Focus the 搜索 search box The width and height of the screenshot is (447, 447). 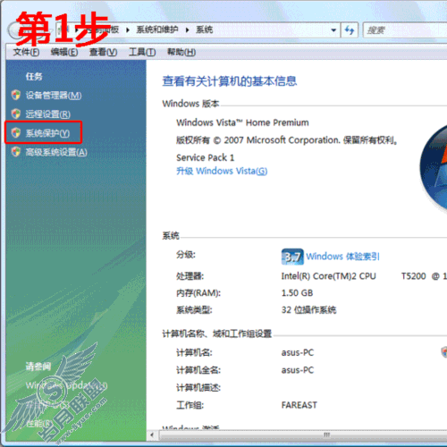(x=405, y=30)
